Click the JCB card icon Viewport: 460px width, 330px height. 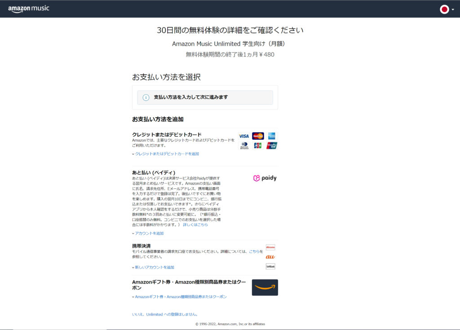tap(258, 146)
